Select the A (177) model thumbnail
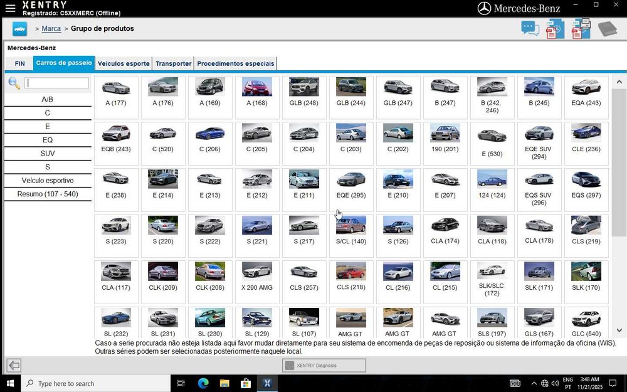 pos(116,97)
